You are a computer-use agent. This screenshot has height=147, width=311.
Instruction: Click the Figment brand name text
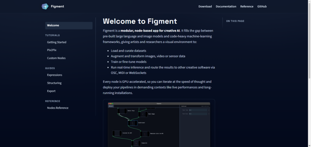click(x=57, y=6)
